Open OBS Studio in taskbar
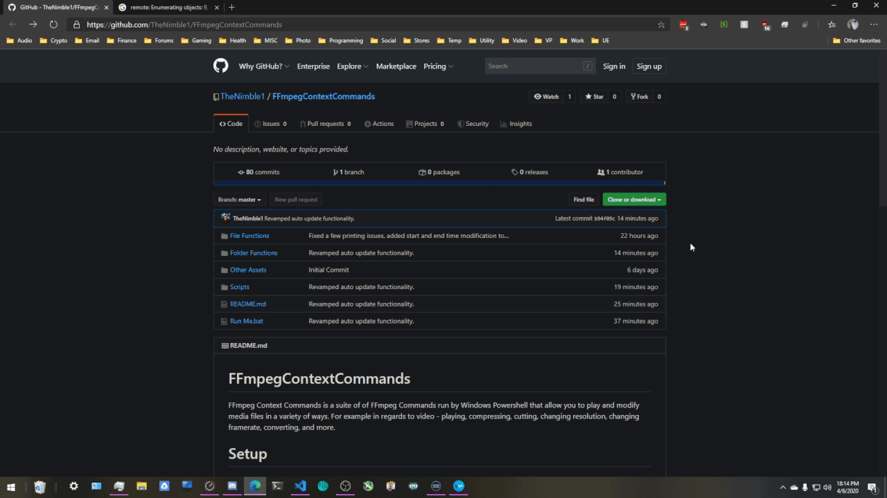Screen dimensions: 887x498 point(345,486)
